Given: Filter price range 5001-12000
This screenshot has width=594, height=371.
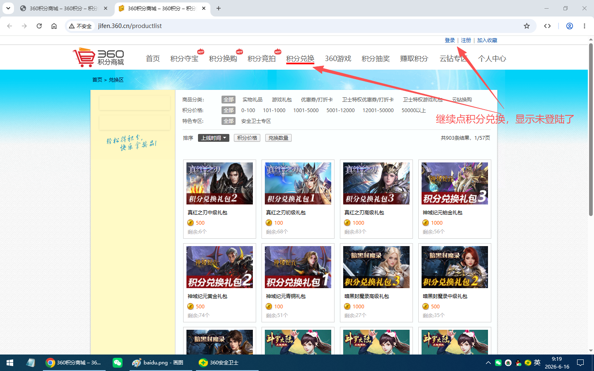Looking at the screenshot, I should [341, 110].
